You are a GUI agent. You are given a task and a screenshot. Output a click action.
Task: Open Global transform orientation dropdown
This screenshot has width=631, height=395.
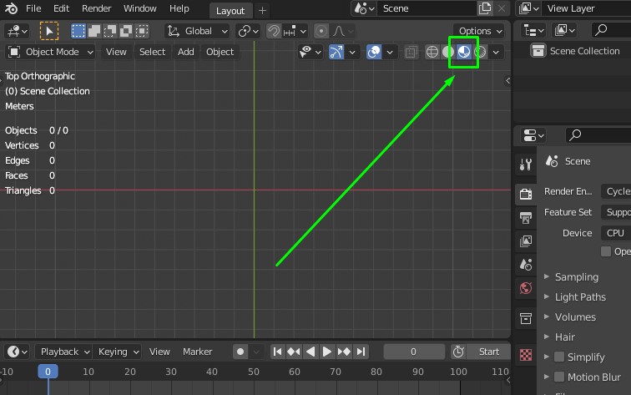(197, 31)
